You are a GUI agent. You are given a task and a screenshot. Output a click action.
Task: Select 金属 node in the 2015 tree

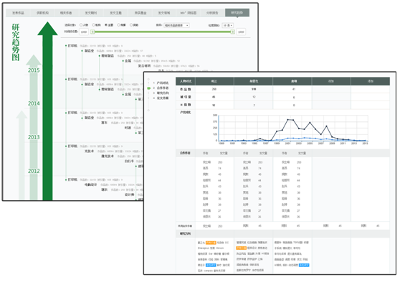pos(128,61)
